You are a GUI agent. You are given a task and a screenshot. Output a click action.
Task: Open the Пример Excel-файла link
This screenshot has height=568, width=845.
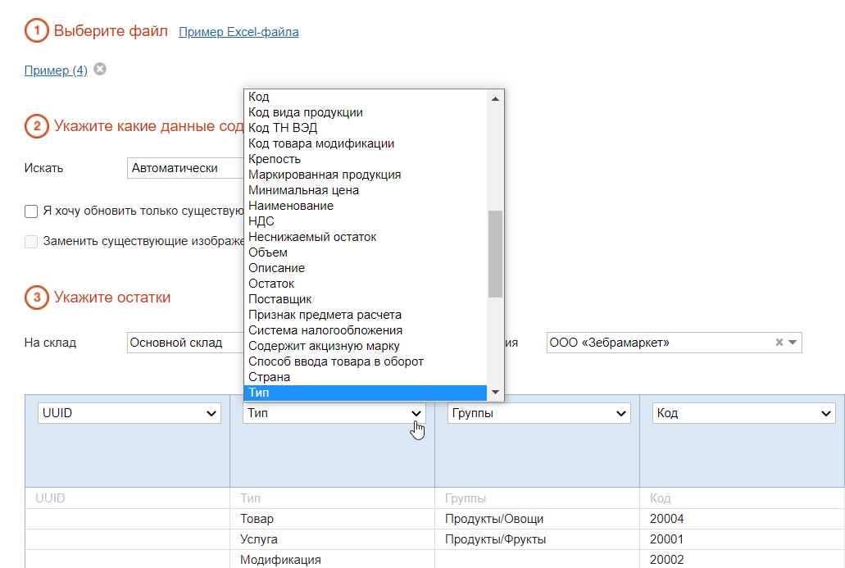pos(239,32)
